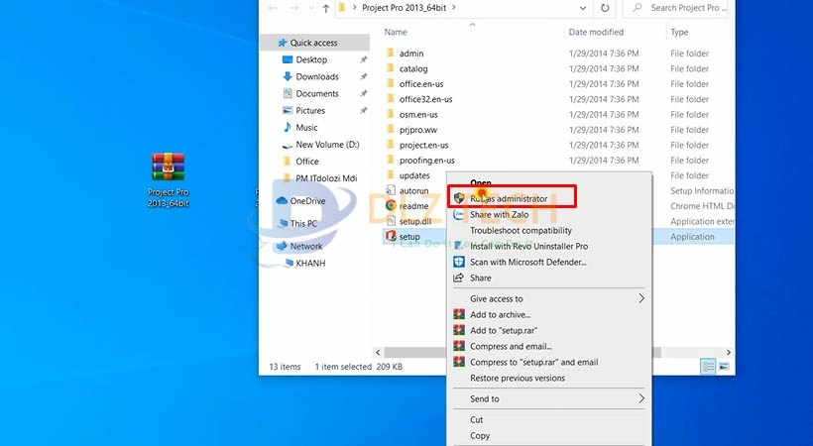
Task: Select the osm.en-us folder
Action: pyautogui.click(x=418, y=115)
